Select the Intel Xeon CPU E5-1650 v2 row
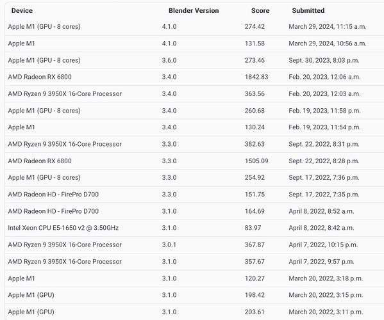 pos(194,228)
